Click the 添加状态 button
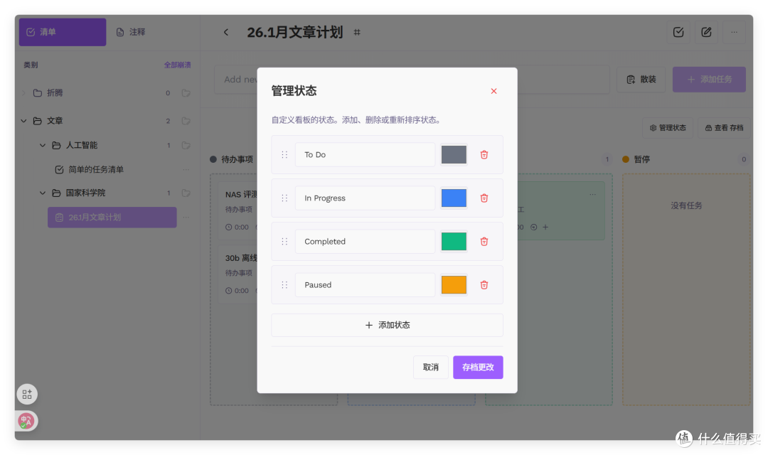Image resolution: width=768 pixels, height=455 pixels. click(387, 325)
